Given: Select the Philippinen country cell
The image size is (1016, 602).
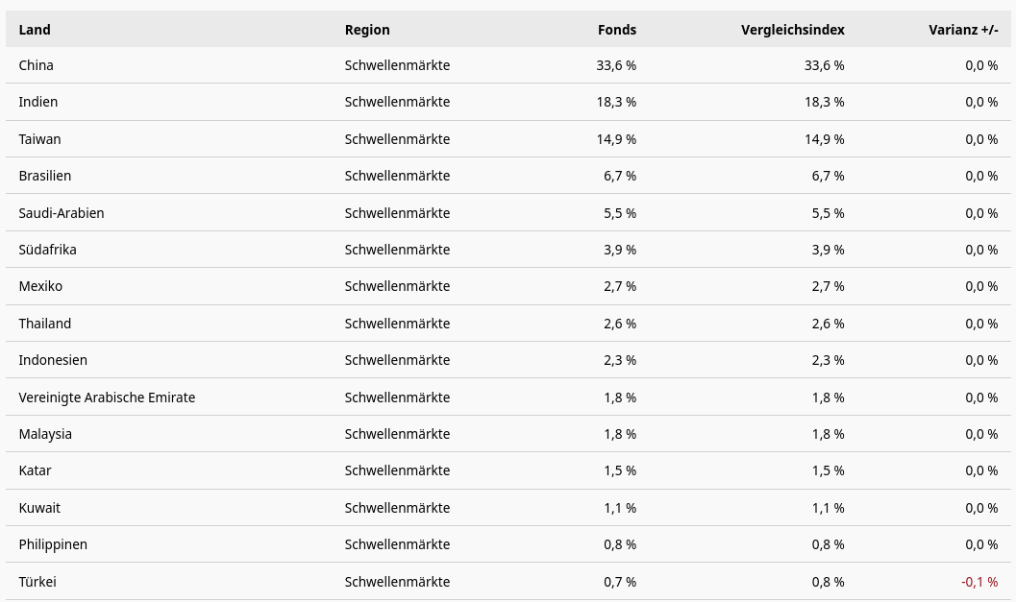Looking at the screenshot, I should tap(53, 544).
